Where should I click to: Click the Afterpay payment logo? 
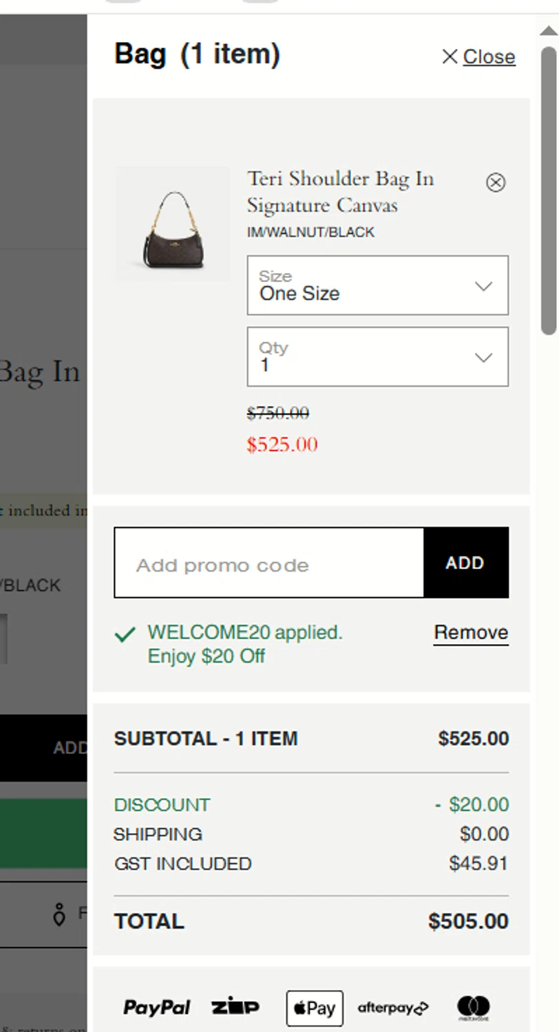tap(393, 1009)
